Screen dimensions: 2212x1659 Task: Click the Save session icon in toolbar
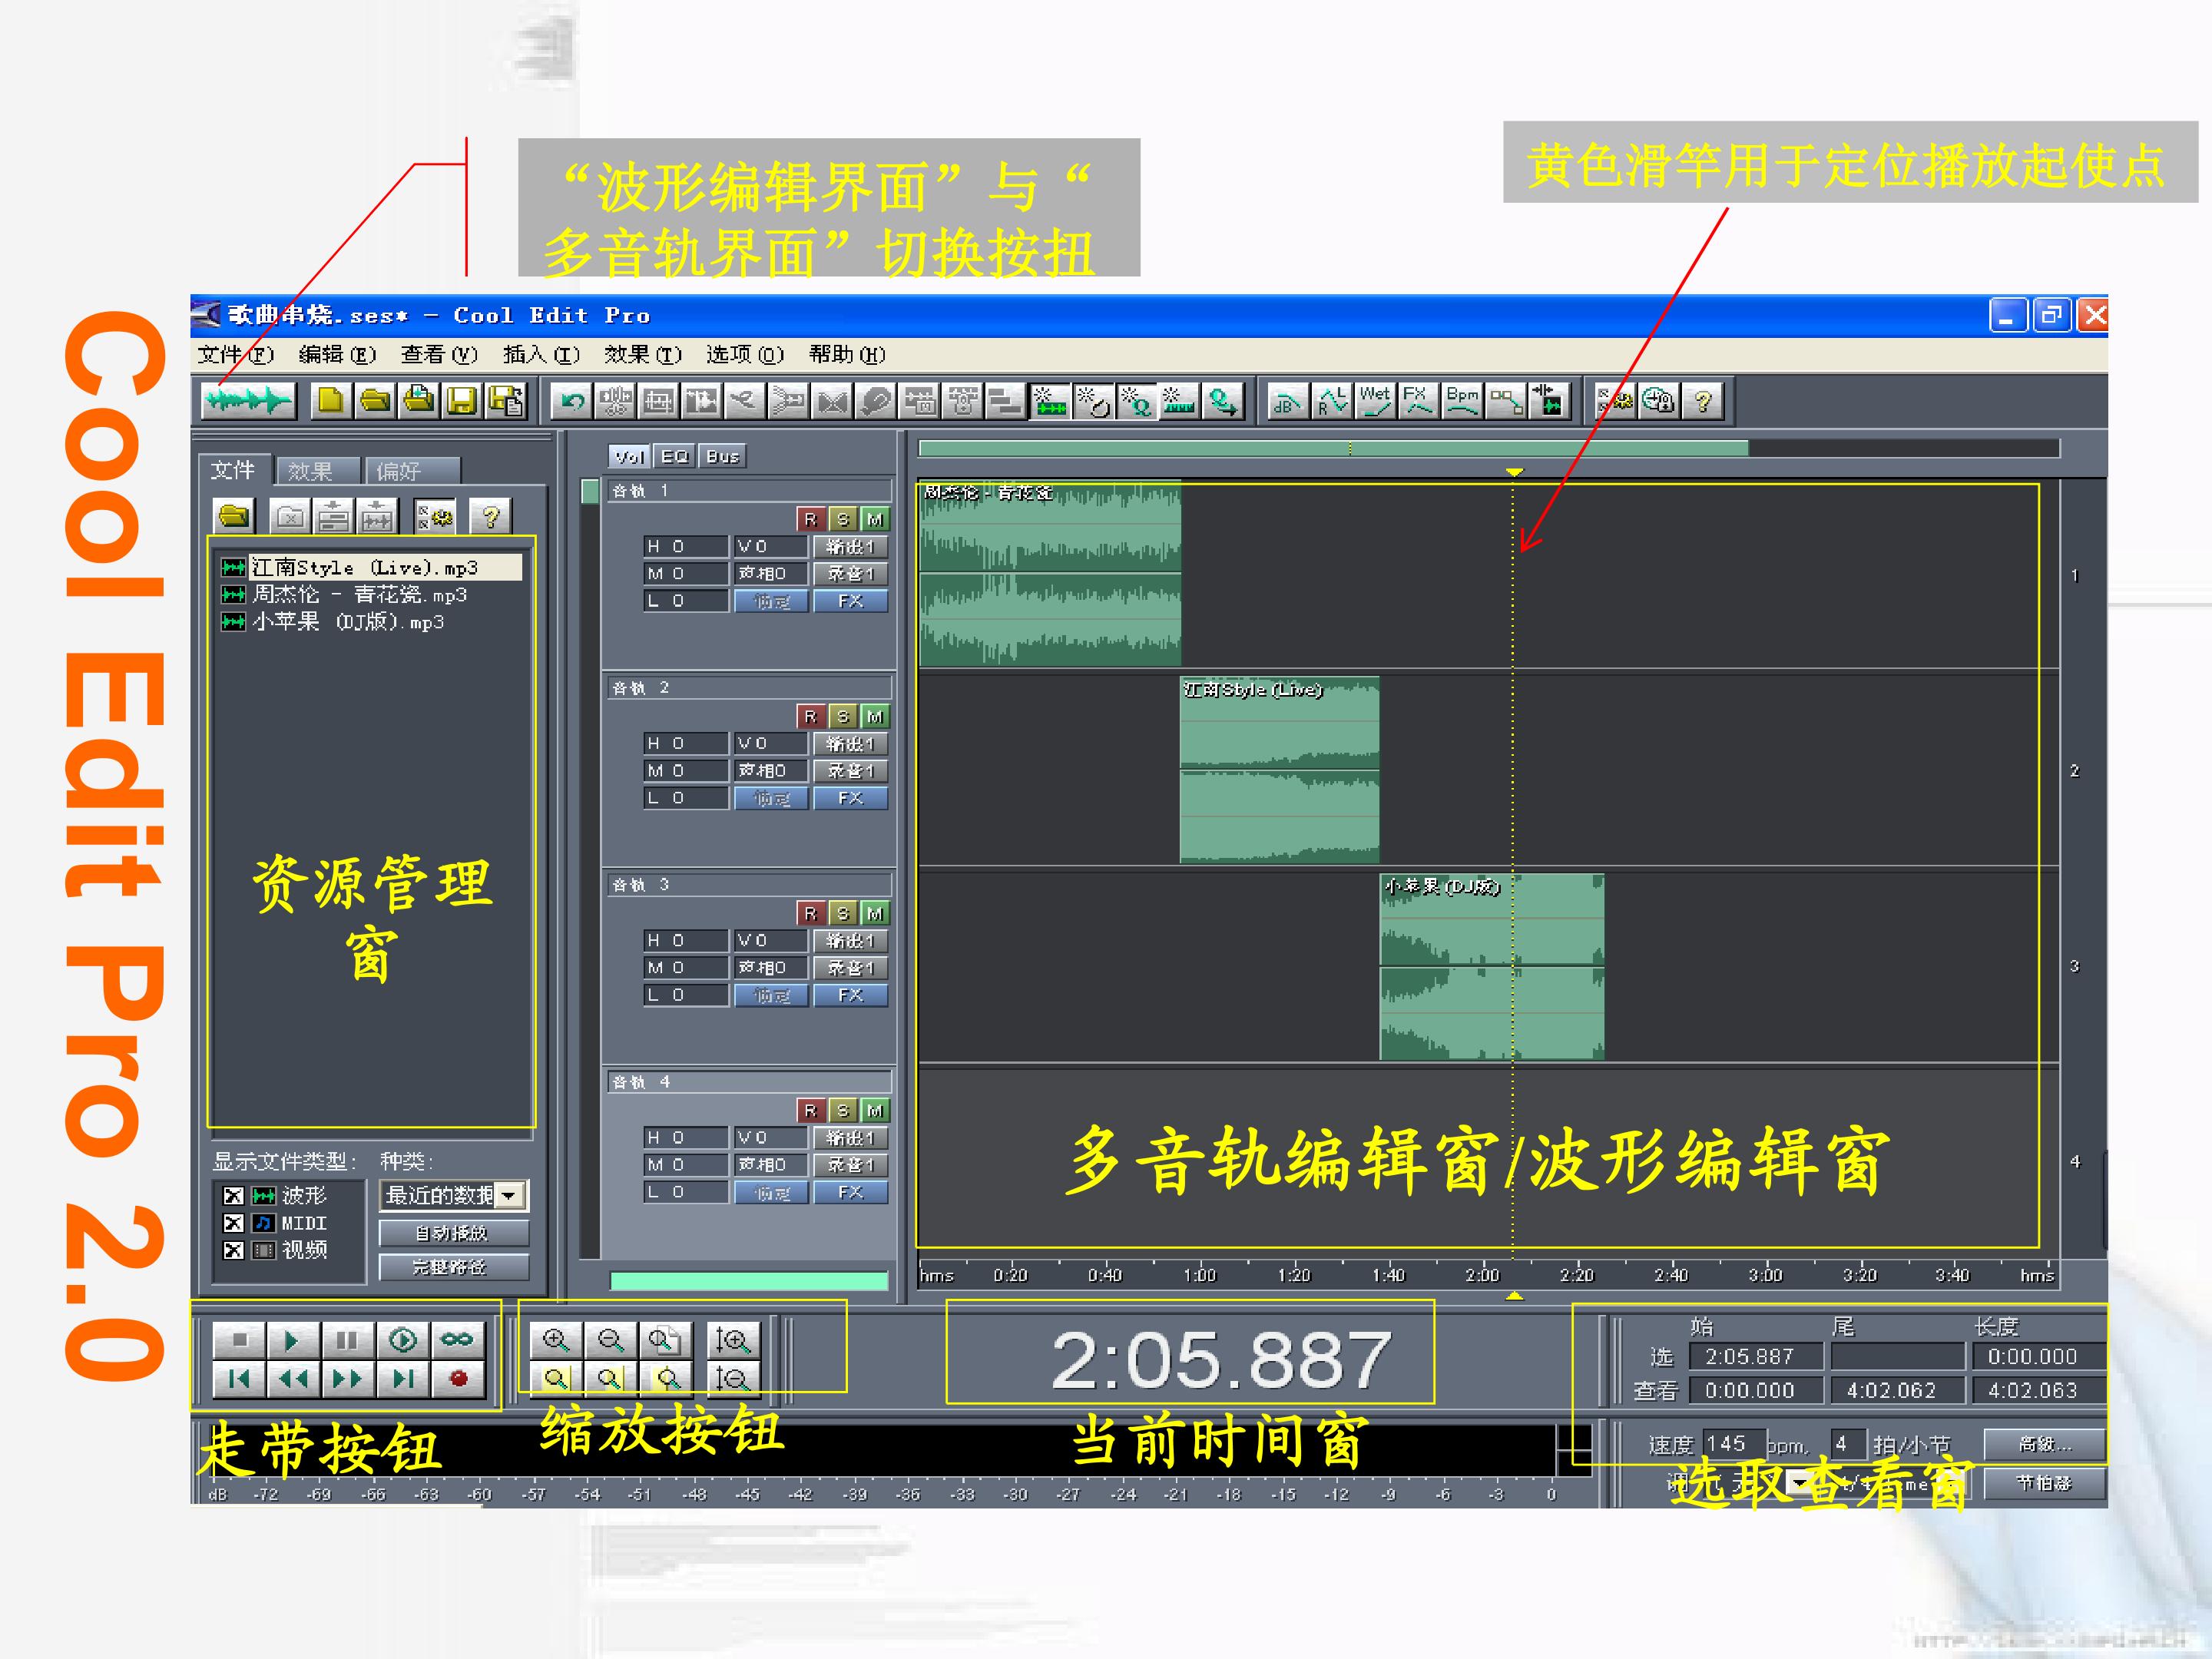(x=462, y=401)
